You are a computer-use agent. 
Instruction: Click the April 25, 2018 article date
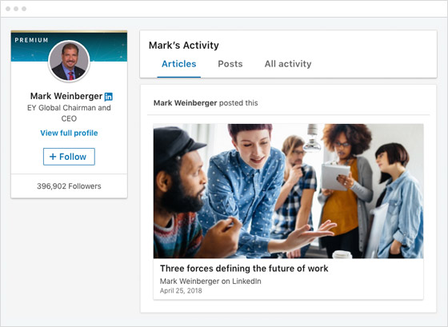[x=181, y=291]
